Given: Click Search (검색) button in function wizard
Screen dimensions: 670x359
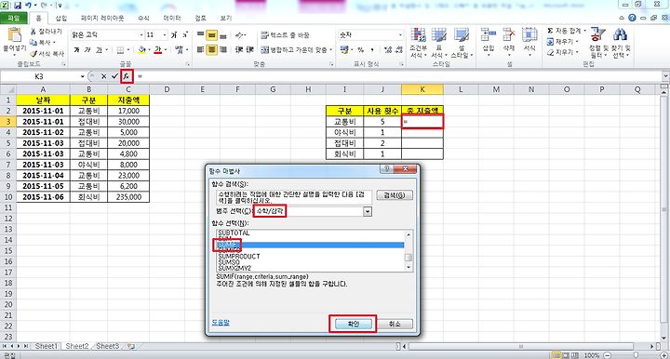Looking at the screenshot, I should click(395, 195).
